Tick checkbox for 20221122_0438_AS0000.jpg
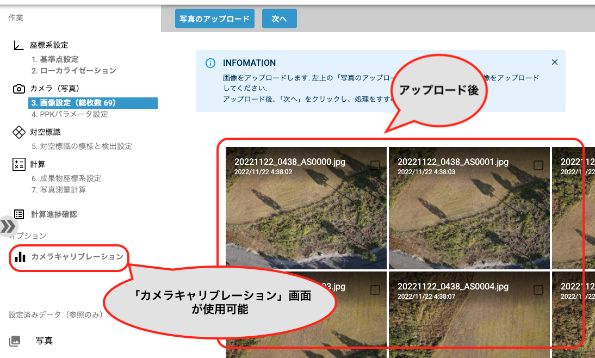 (375, 165)
